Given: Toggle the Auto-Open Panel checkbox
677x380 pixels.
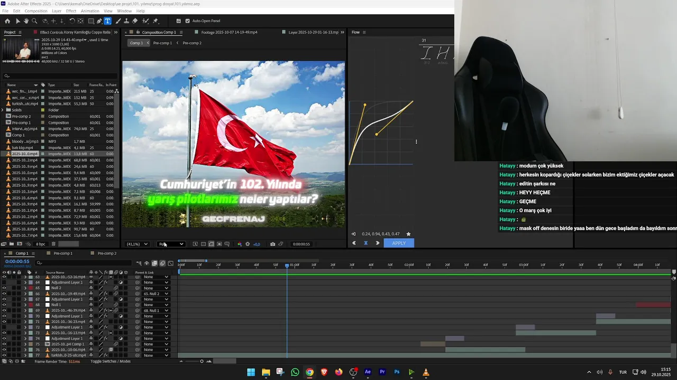Looking at the screenshot, I should tap(187, 21).
